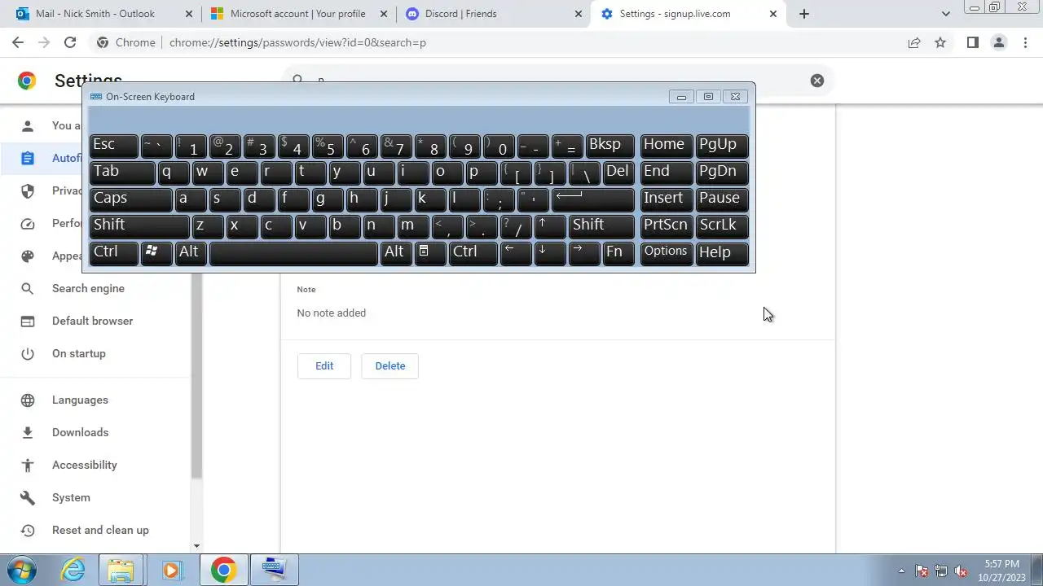Toggle the Fn key on On-Screen Keyboard
1043x586 pixels.
(x=618, y=253)
